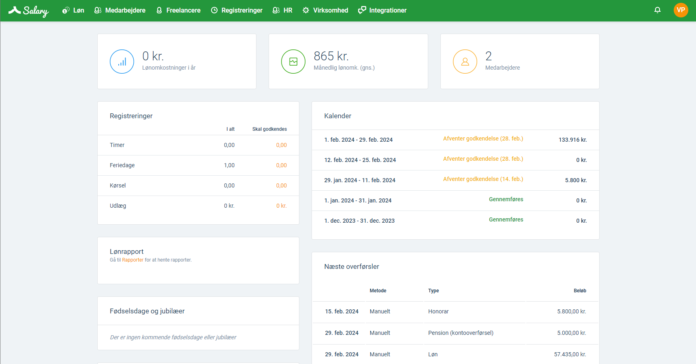Viewport: 696px width, 364px height.
Task: Select the Honorar transfer row
Action: coord(455,311)
